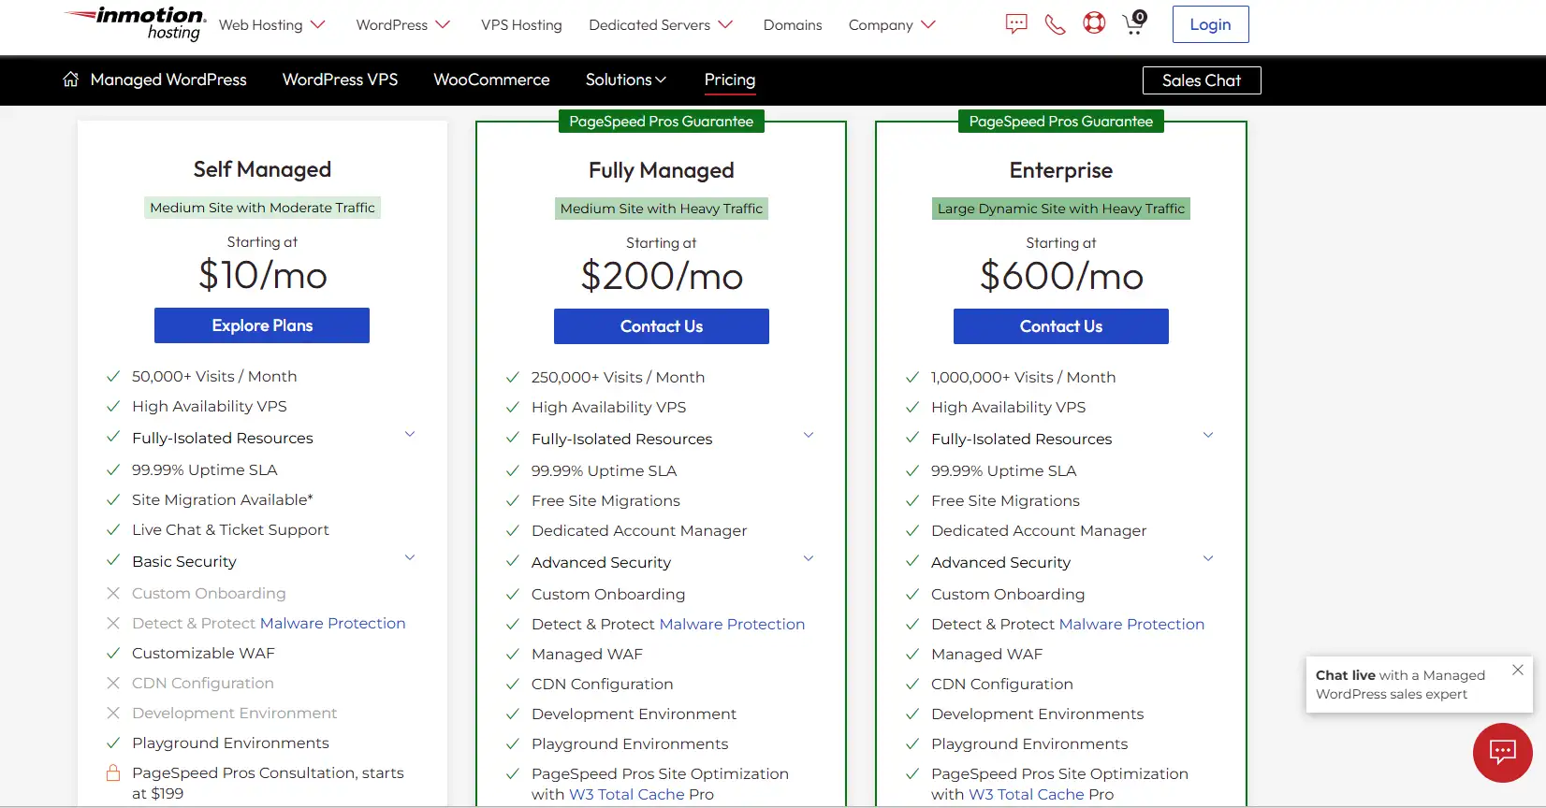1546x808 pixels.
Task: View the shopping cart
Action: coord(1133,23)
